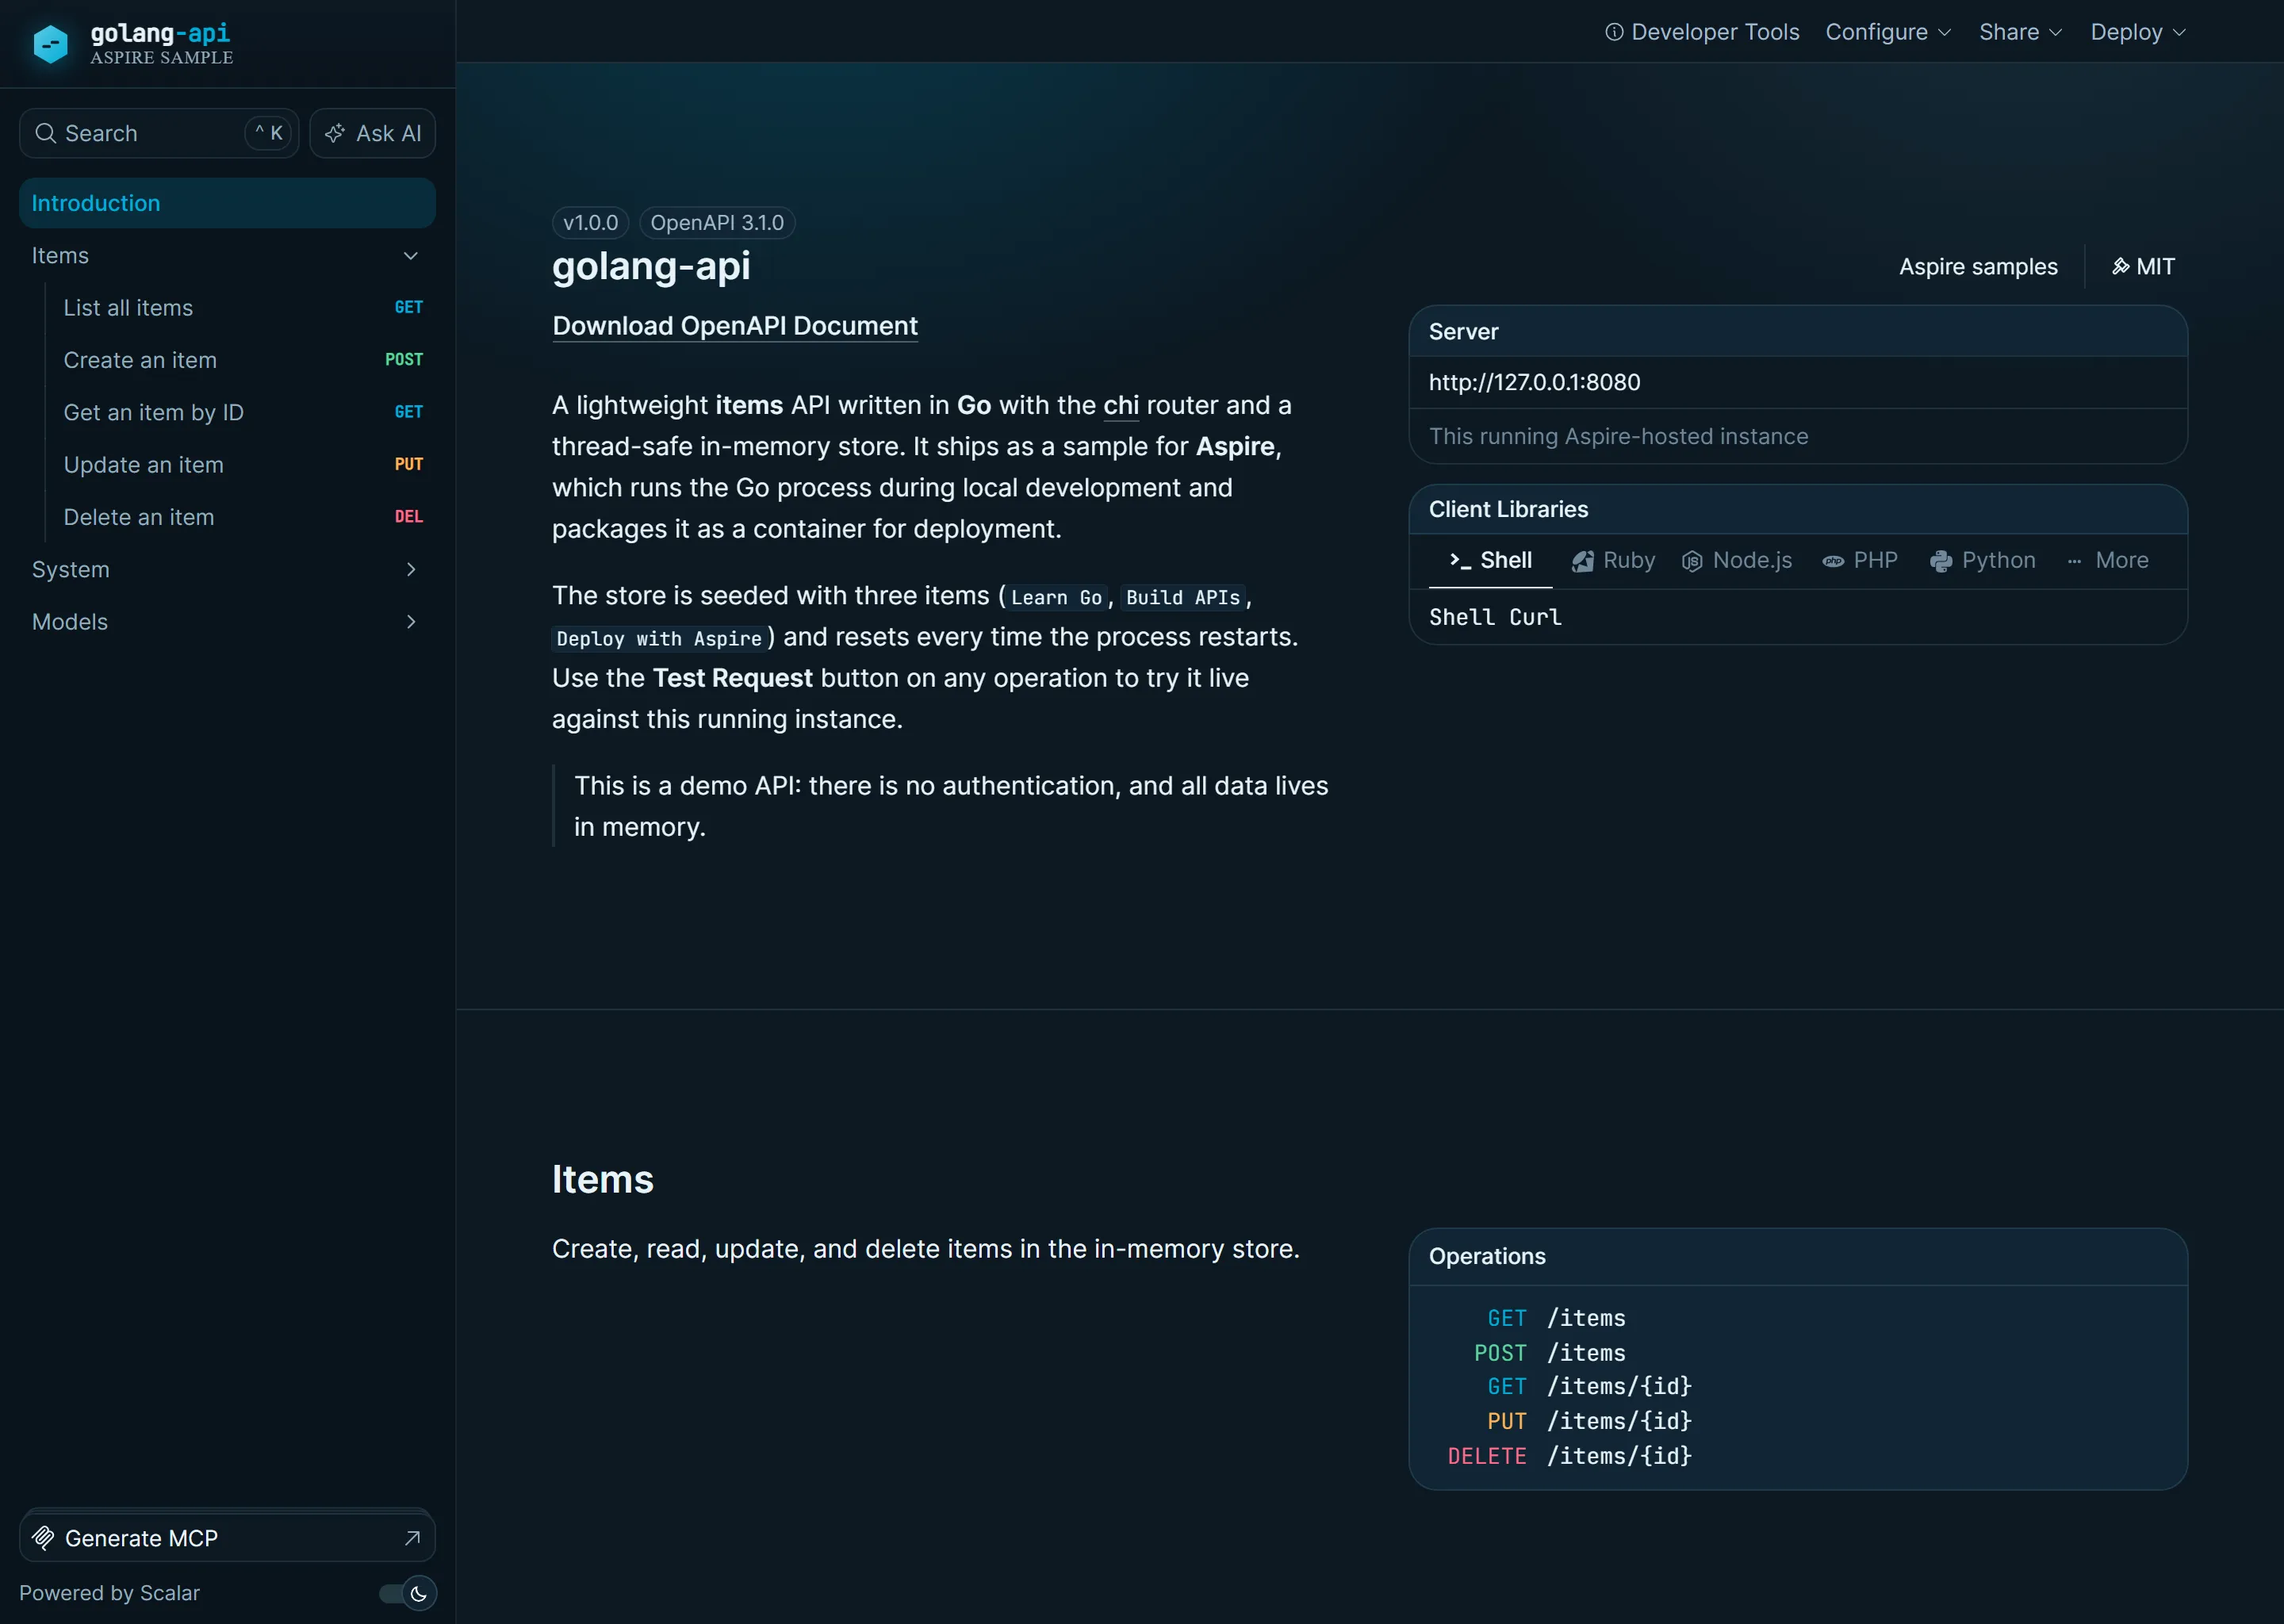Open the MIT license link
This screenshot has width=2284, height=1624.
pos(2143,267)
